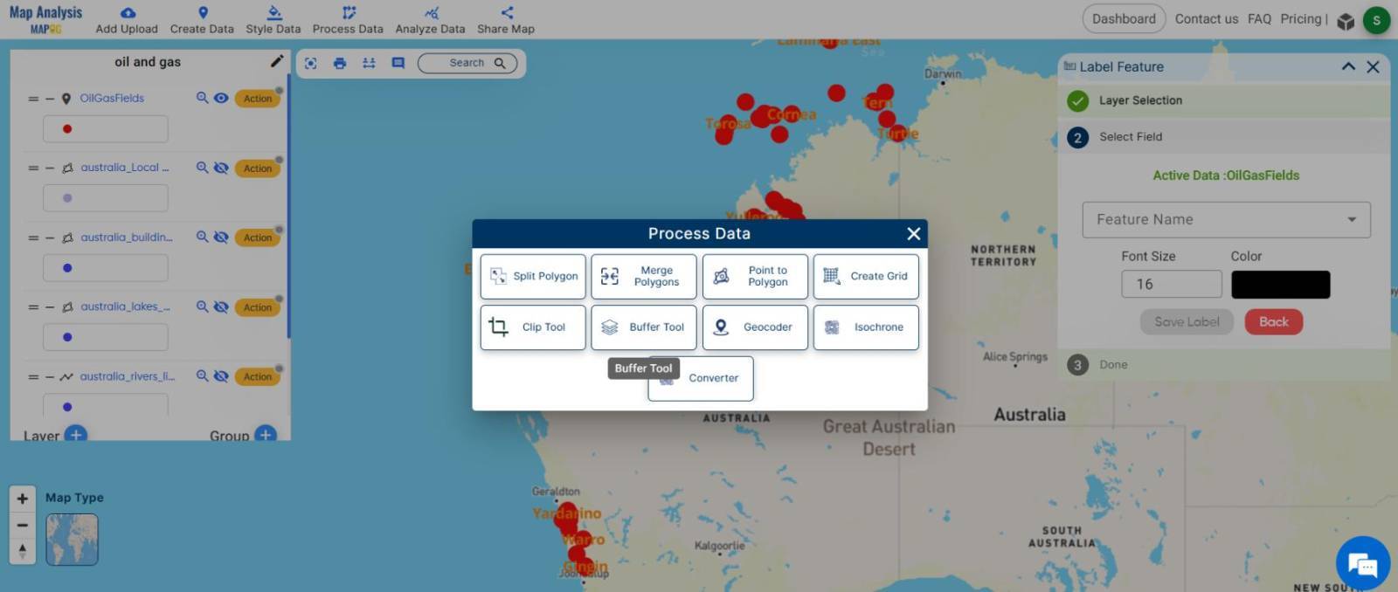Open Create Data menu

202,20
